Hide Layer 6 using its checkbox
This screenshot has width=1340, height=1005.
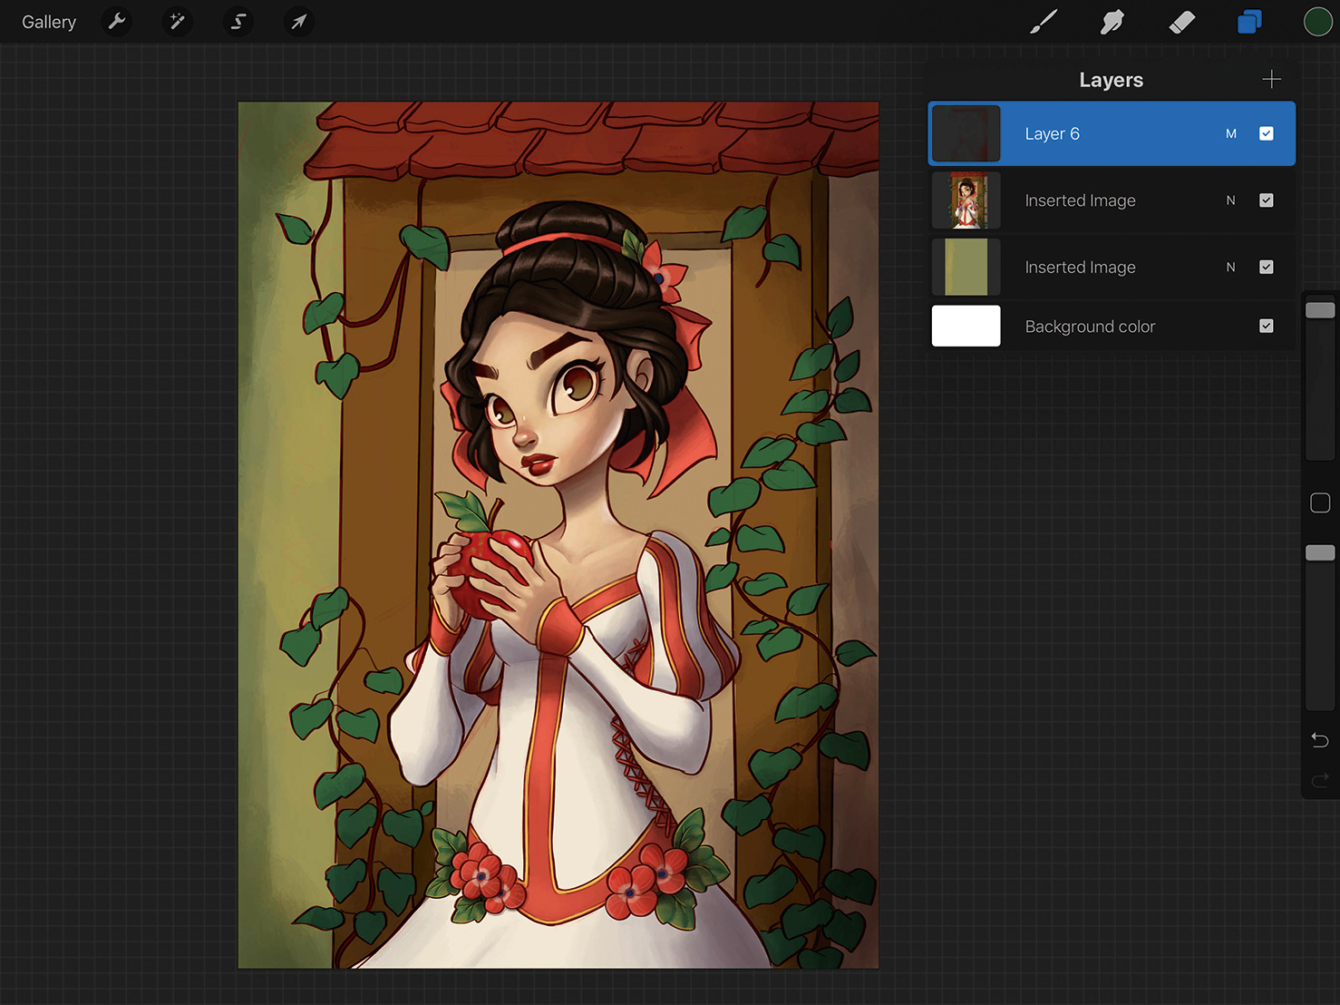click(1267, 133)
